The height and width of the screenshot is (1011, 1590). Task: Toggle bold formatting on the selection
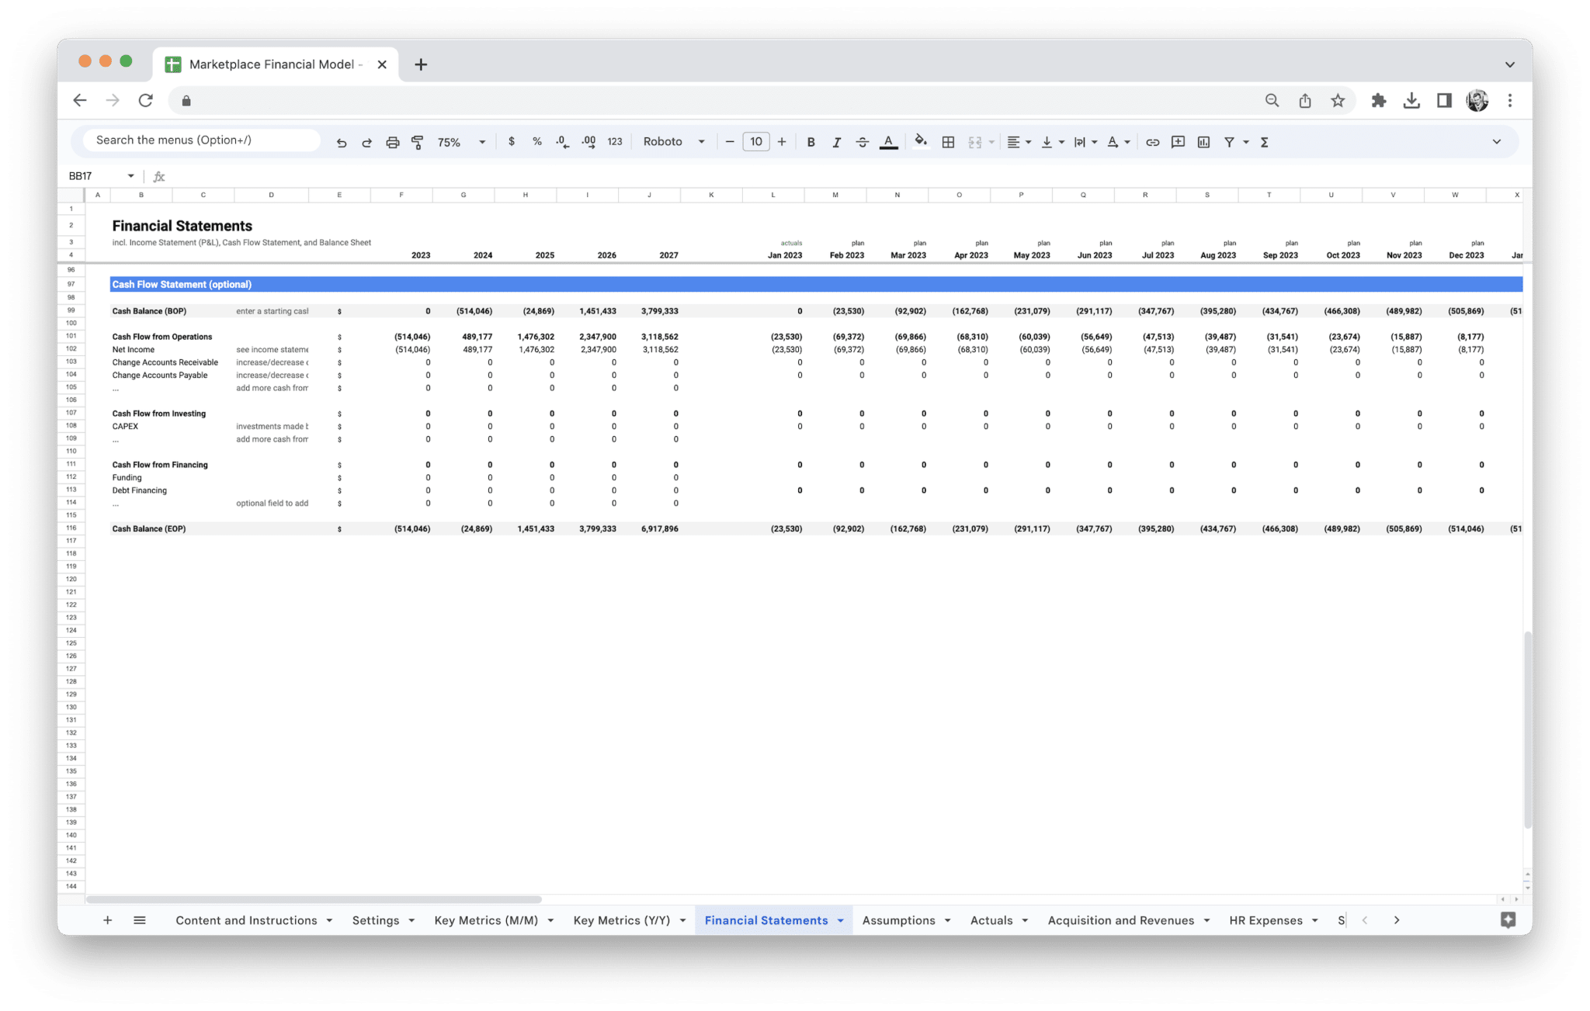coord(811,142)
